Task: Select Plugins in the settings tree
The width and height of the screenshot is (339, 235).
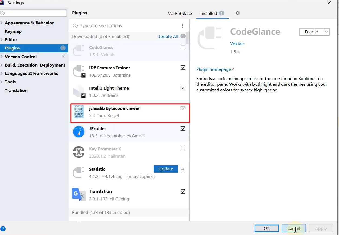Action: pos(34,48)
